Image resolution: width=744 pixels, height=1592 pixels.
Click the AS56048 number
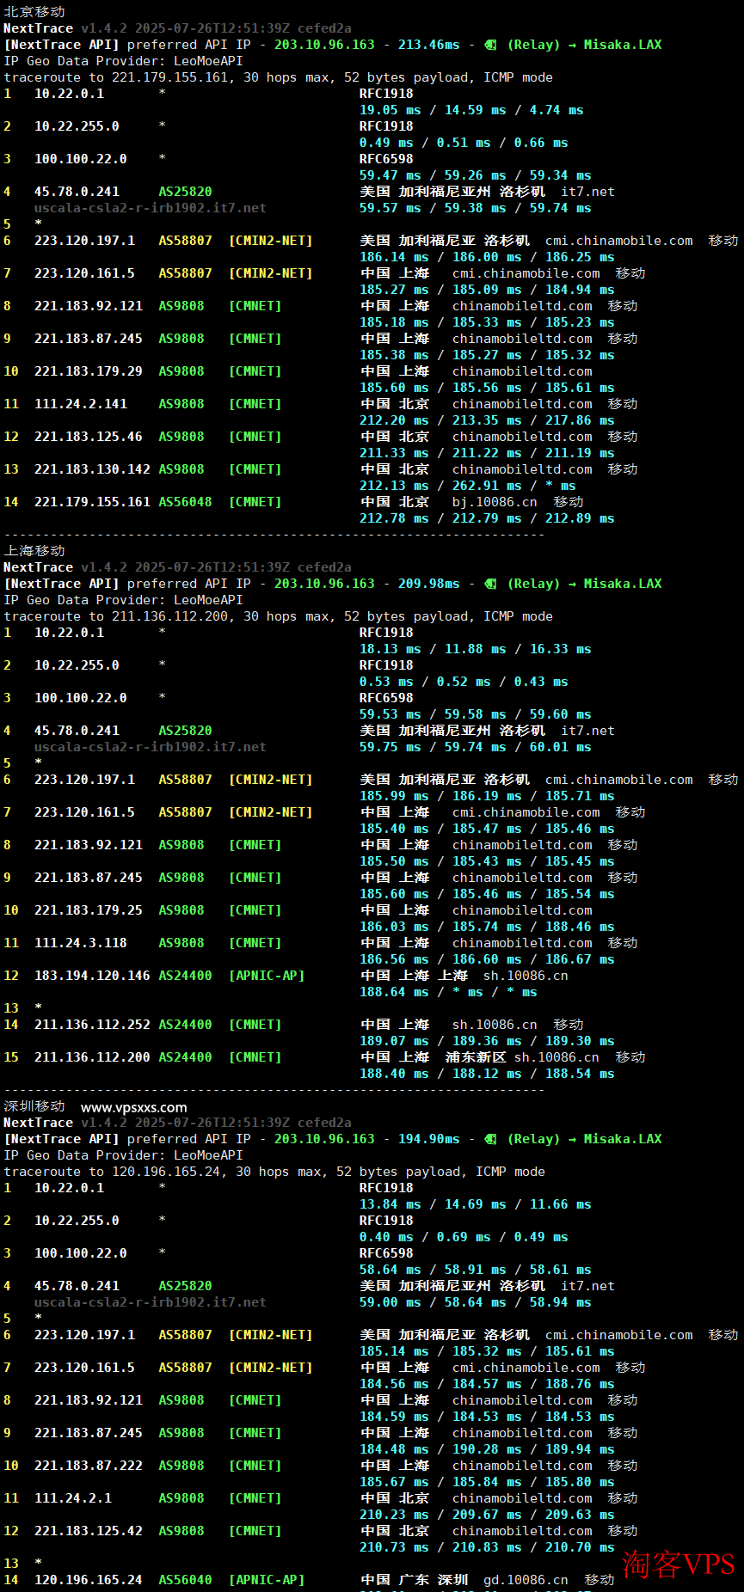[185, 502]
